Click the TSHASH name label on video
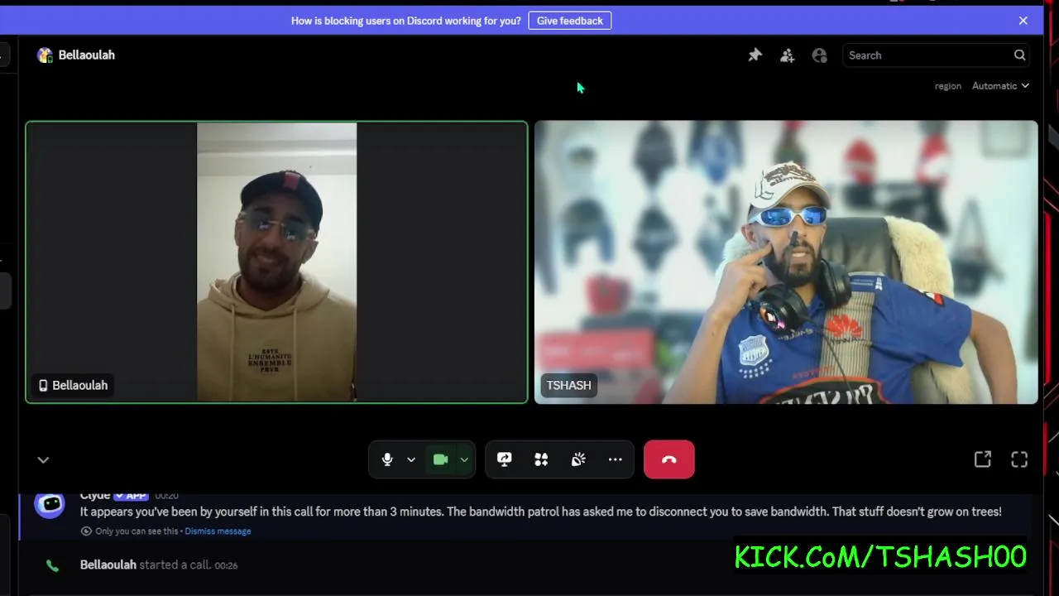Image resolution: width=1059 pixels, height=596 pixels. (568, 385)
